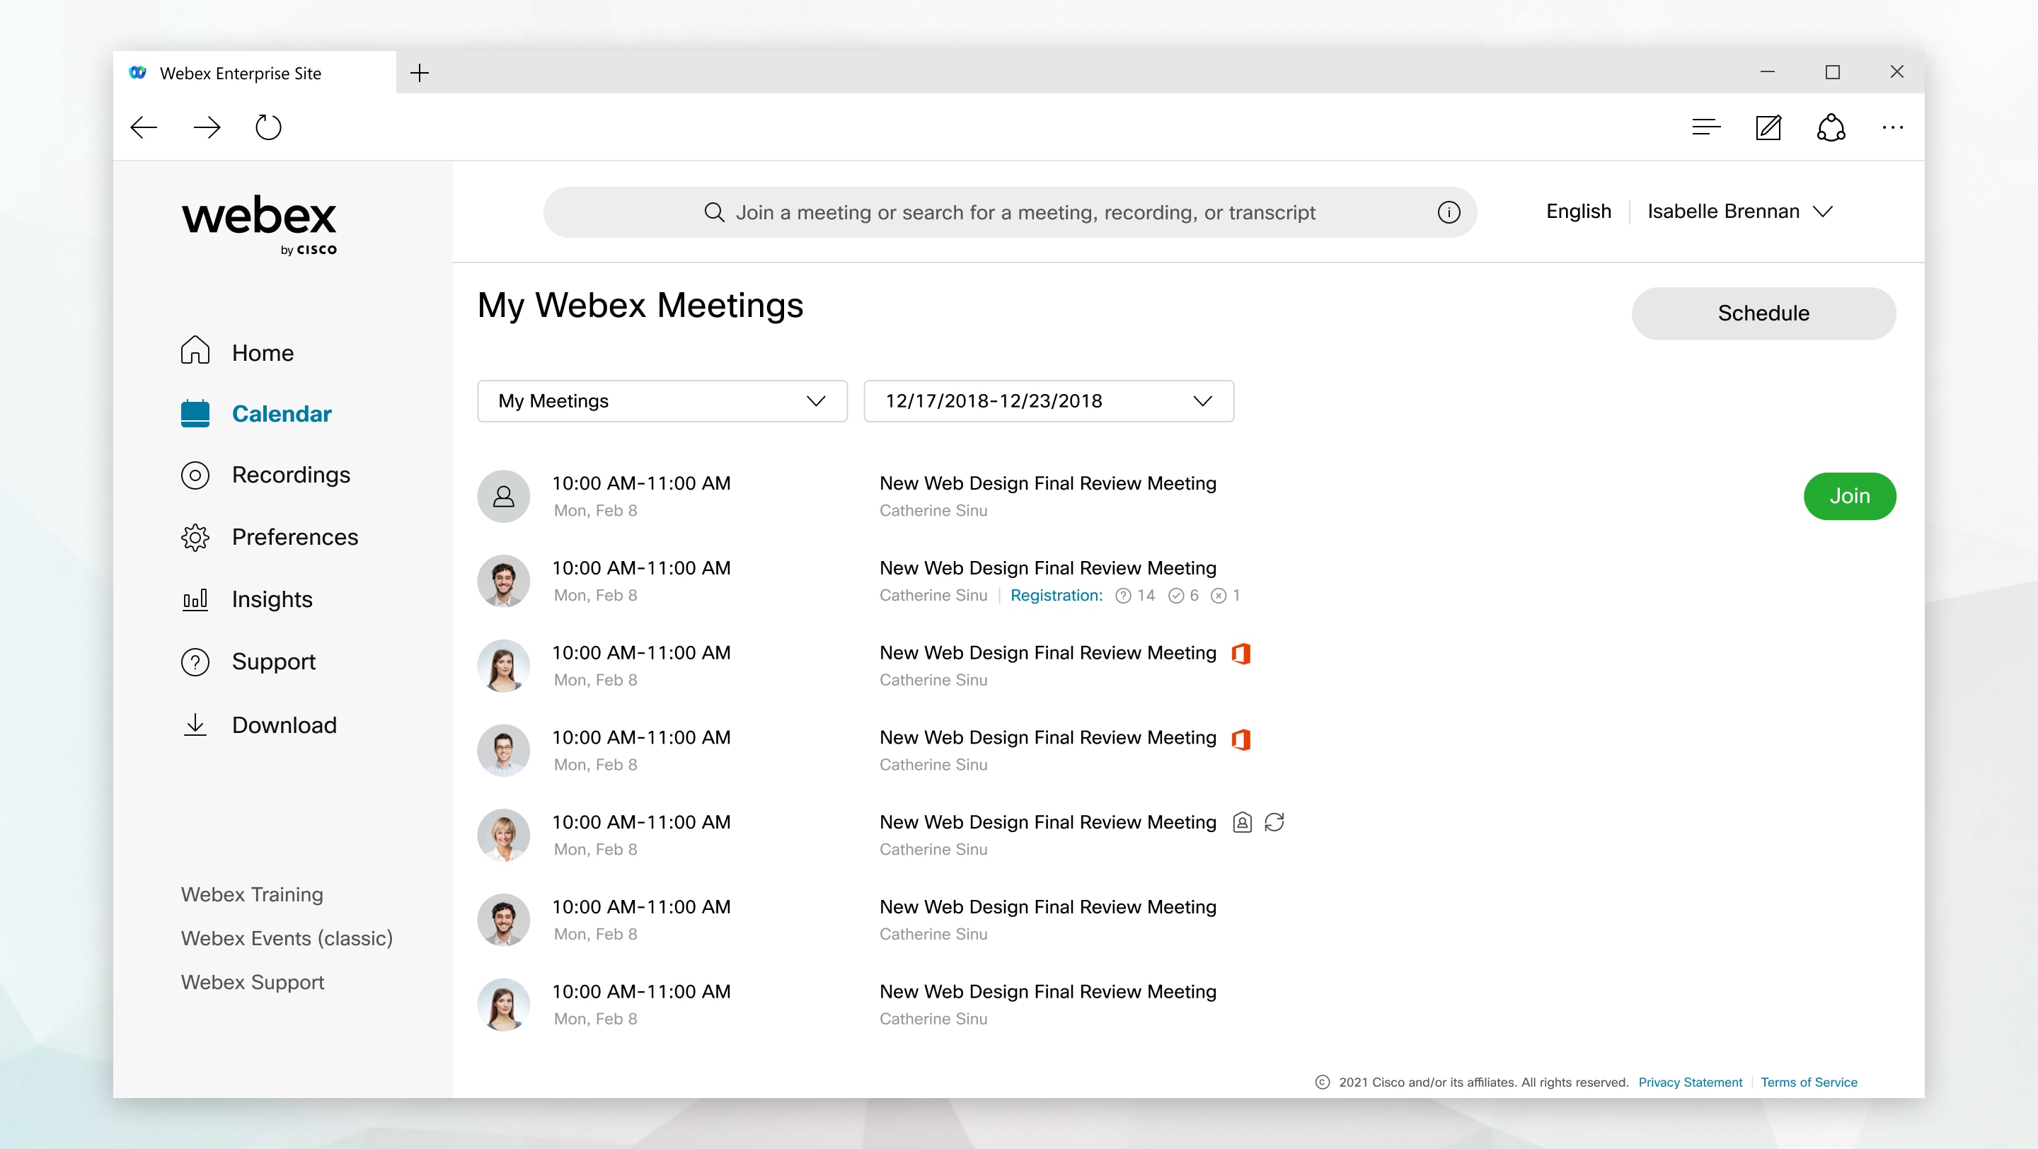Reload the page with the refresh icon

(x=268, y=127)
